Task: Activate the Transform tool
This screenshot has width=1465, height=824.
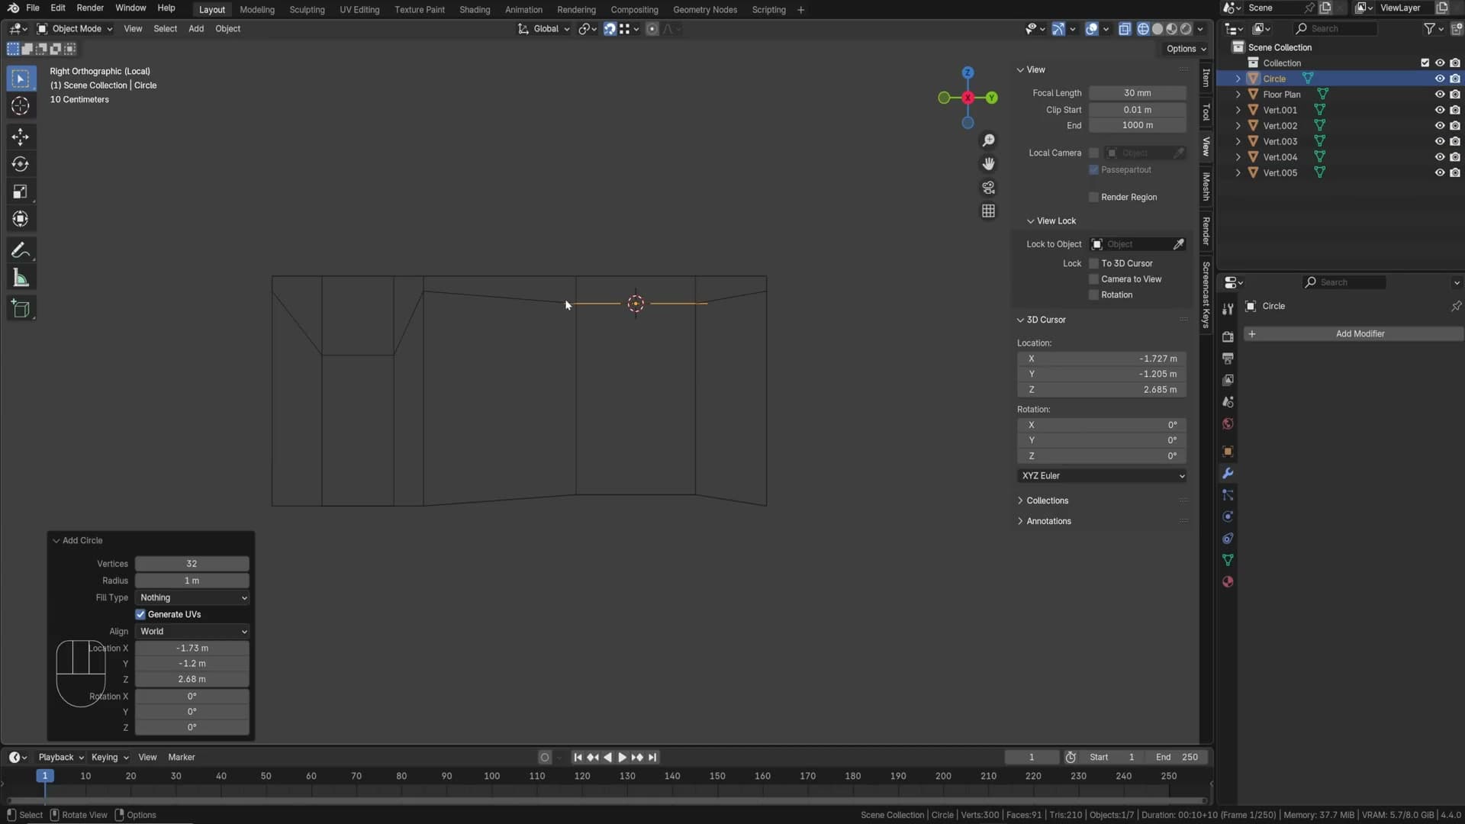Action: coord(21,219)
